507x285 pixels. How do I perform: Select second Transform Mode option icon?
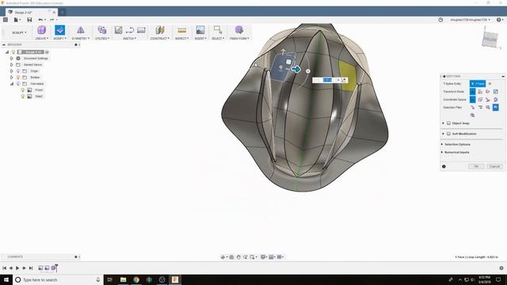click(x=480, y=92)
